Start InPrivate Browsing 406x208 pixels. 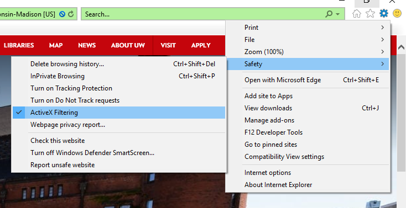(x=119, y=76)
